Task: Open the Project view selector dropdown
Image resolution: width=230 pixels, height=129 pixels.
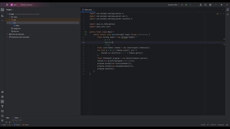Action: click(x=10, y=10)
